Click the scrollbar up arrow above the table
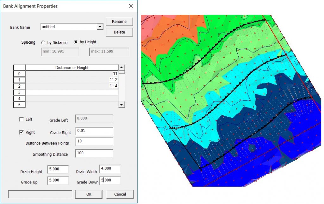Viewport: 324px width, 204px height. point(121,67)
